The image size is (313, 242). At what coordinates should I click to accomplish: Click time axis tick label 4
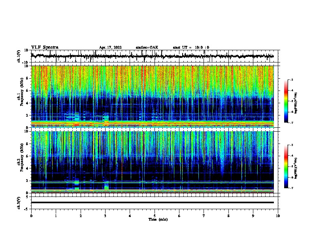130,216
